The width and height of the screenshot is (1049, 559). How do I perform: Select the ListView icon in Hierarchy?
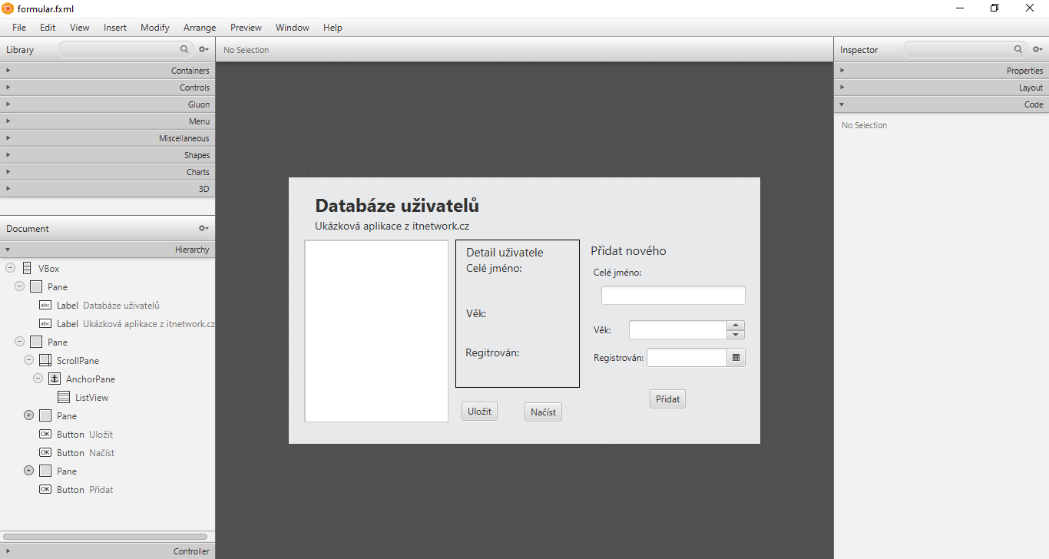64,398
